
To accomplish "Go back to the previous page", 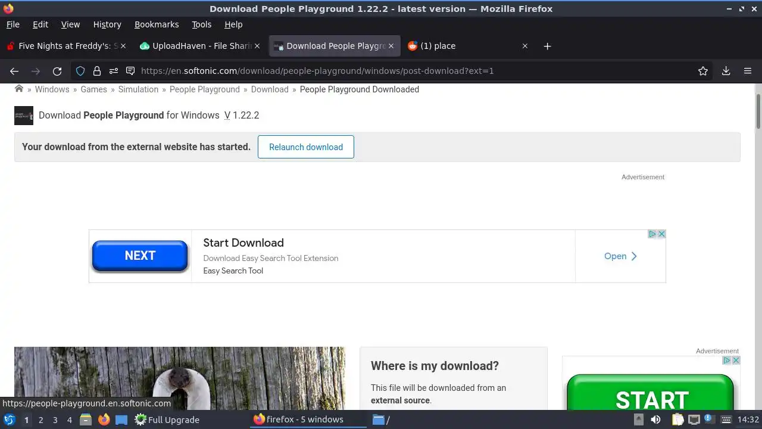I will click(14, 71).
